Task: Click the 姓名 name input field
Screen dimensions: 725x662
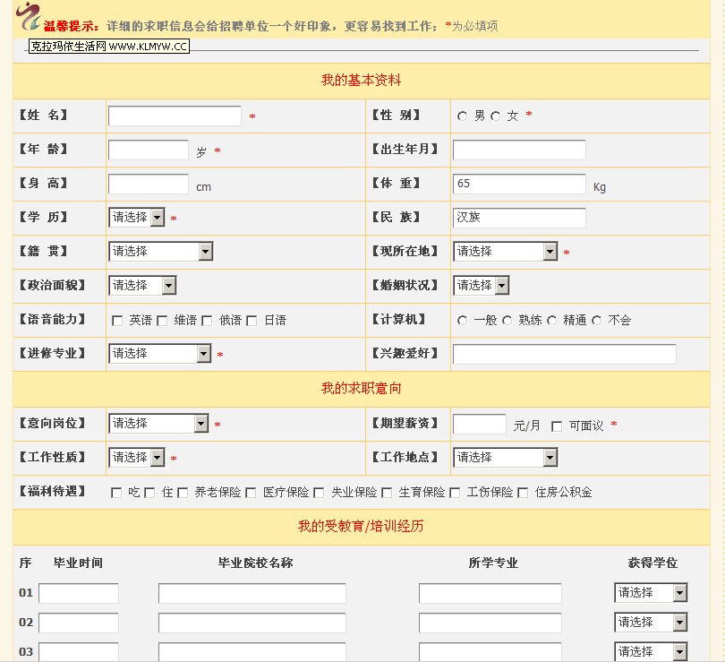Action: coord(175,116)
